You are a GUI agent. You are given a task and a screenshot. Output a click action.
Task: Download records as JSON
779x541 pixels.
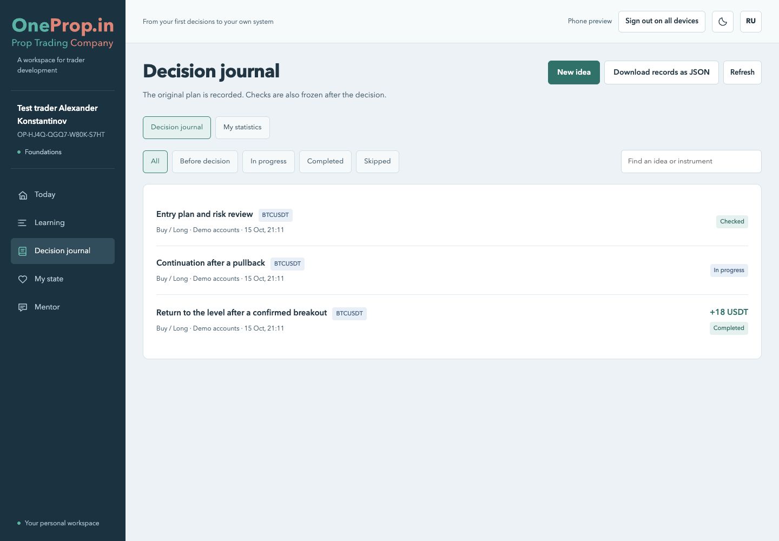tap(662, 72)
